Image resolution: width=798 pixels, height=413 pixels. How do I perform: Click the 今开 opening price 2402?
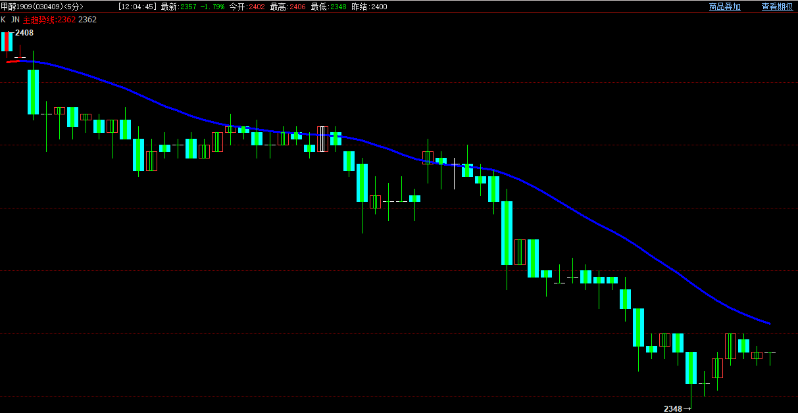(255, 7)
